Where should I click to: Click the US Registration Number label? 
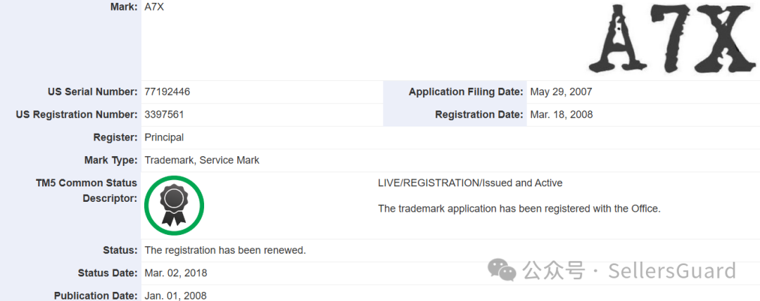(76, 114)
